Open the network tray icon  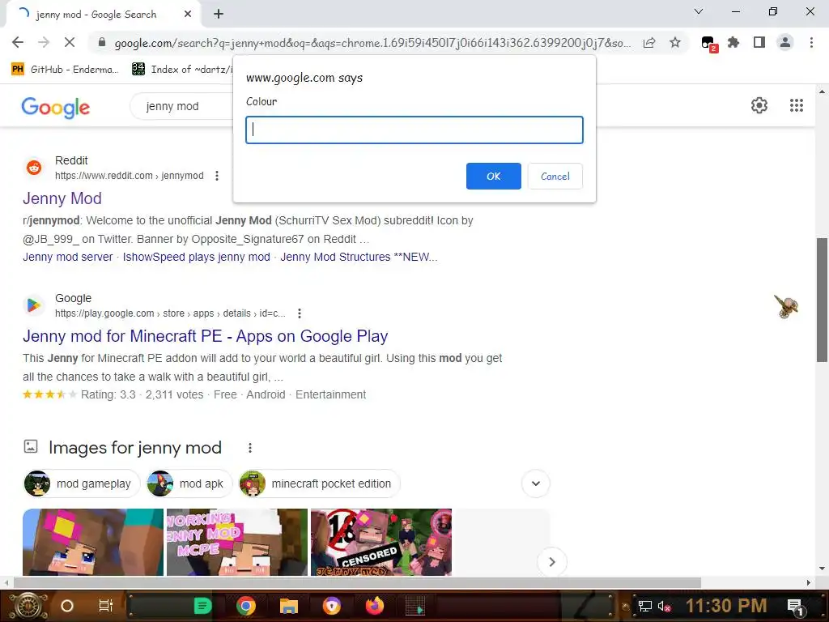click(x=644, y=606)
